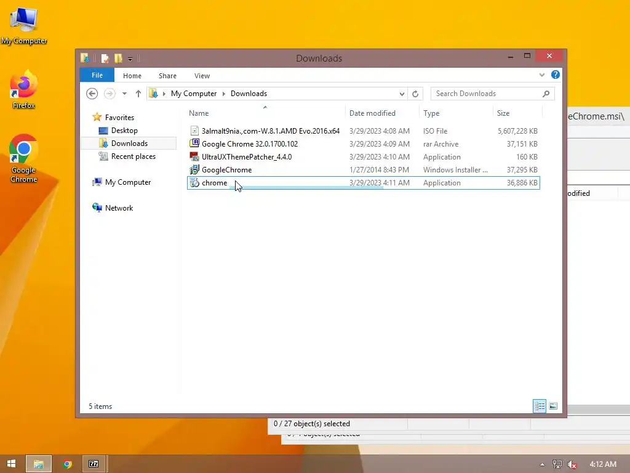The height and width of the screenshot is (473, 630).
Task: Click the Refresh button in address bar
Action: tap(415, 94)
